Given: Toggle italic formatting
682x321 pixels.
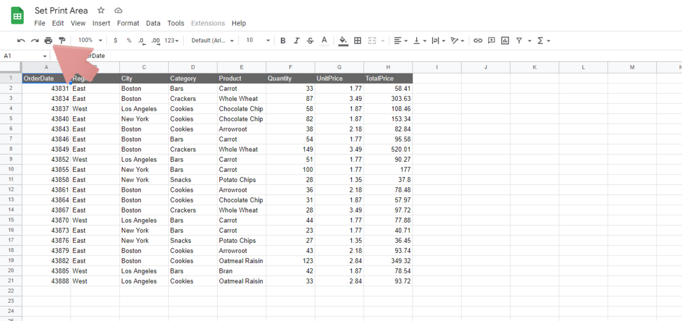Looking at the screenshot, I should pyautogui.click(x=296, y=41).
